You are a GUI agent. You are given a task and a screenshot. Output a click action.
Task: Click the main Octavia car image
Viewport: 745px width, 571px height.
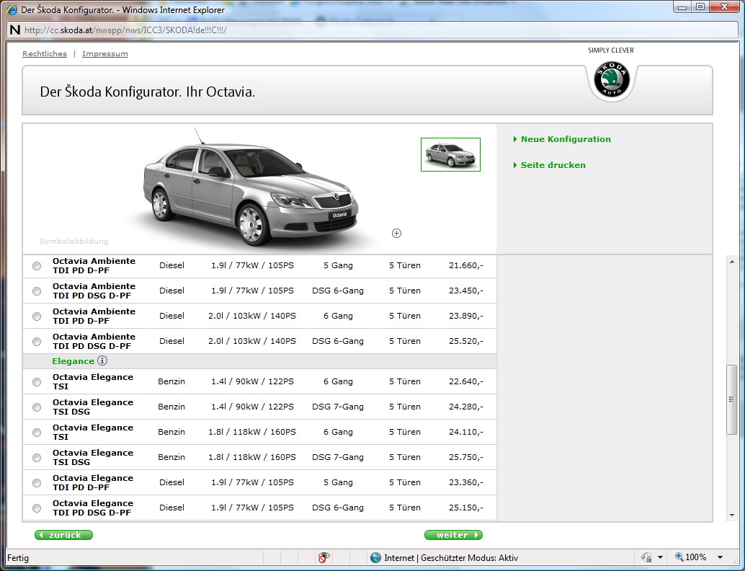pyautogui.click(x=251, y=190)
